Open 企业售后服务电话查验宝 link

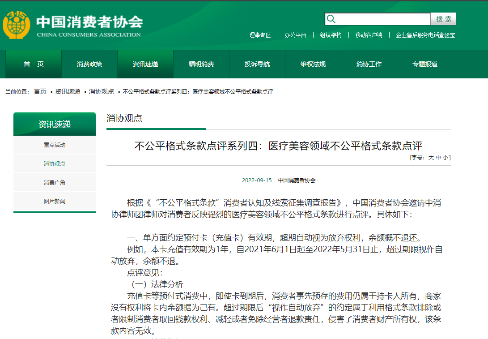[x=425, y=35]
